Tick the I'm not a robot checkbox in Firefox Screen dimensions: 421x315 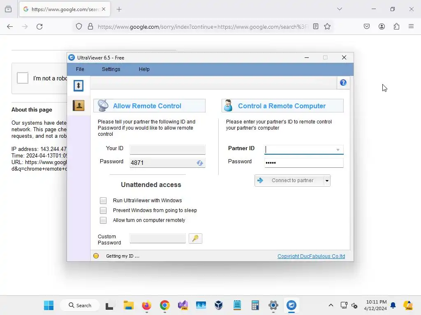(23, 78)
